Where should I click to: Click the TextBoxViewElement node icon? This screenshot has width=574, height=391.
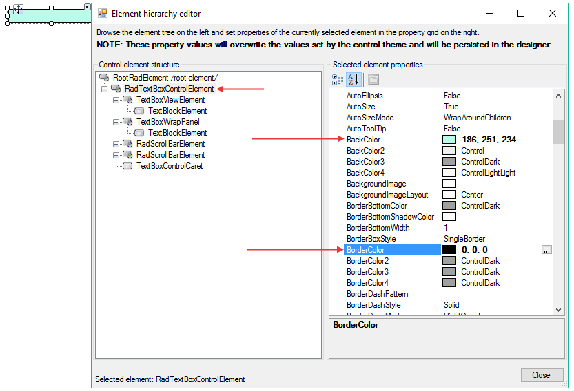pyautogui.click(x=127, y=100)
